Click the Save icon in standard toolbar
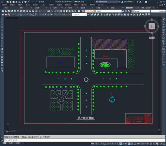The height and width of the screenshot is (146, 166). tap(9, 11)
